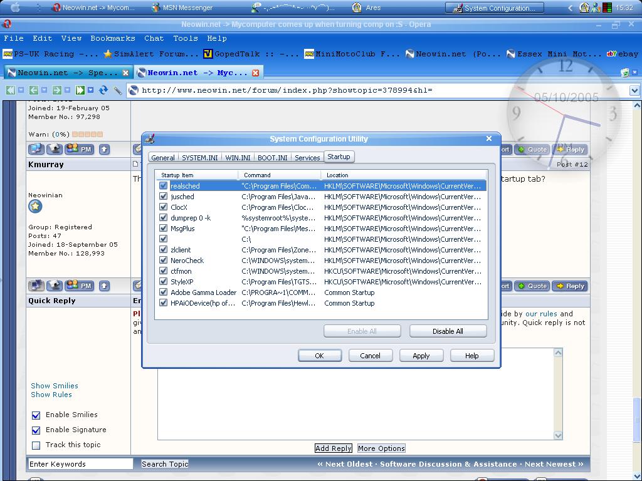Open the forward button history dropdown

click(x=67, y=90)
